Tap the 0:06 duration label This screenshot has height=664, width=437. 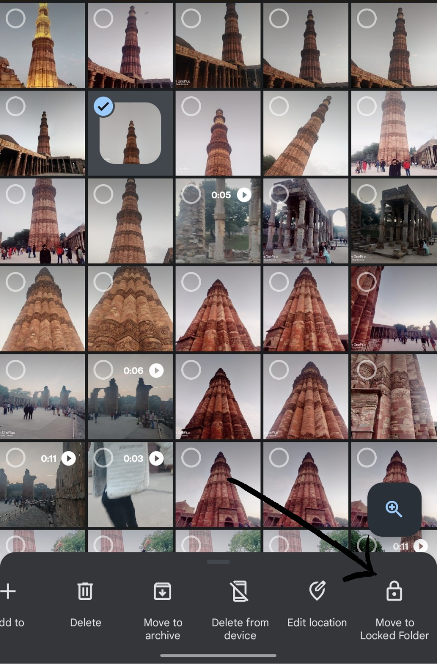coord(133,371)
